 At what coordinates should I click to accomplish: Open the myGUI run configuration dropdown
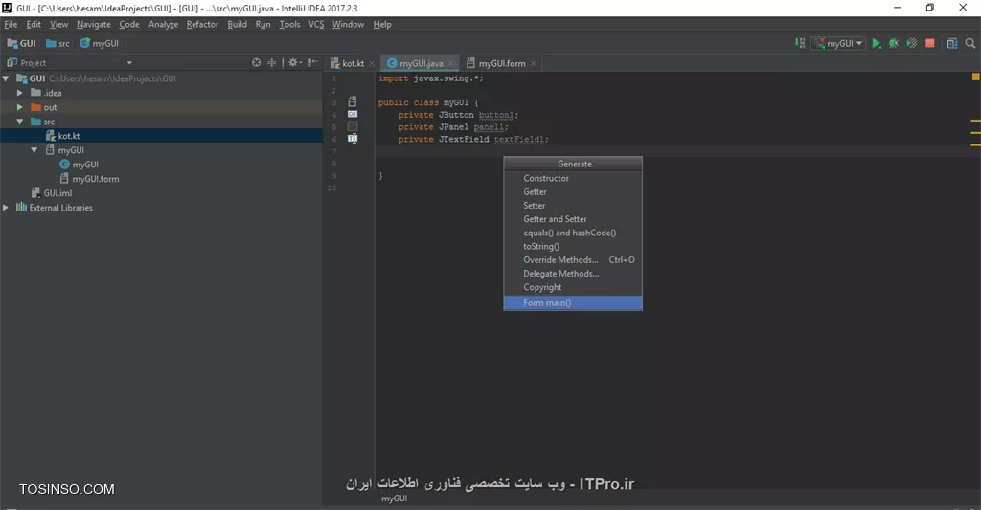pyautogui.click(x=837, y=43)
